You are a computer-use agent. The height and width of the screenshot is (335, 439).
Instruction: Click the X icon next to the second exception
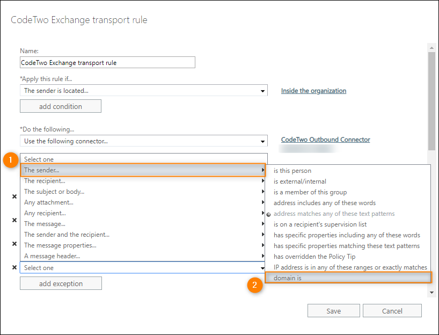[14, 220]
